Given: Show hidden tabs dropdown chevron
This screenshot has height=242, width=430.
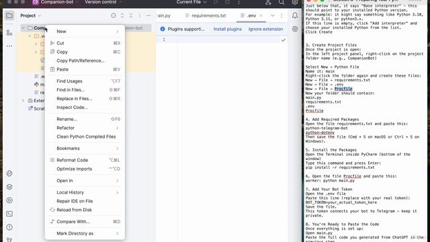Looking at the screenshot, I should click(272, 15).
